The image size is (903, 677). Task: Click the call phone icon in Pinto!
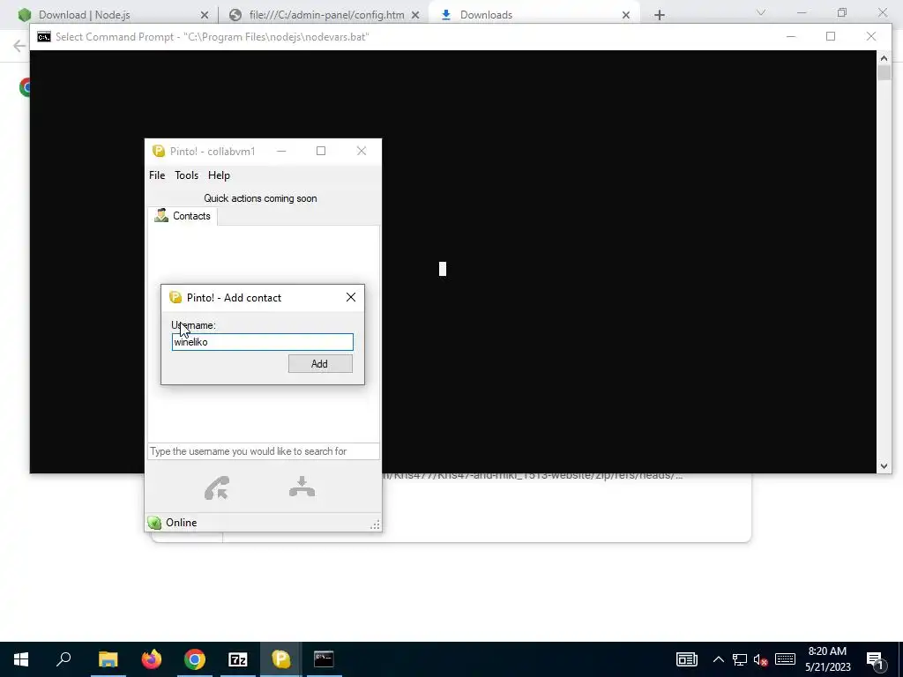coord(217,487)
